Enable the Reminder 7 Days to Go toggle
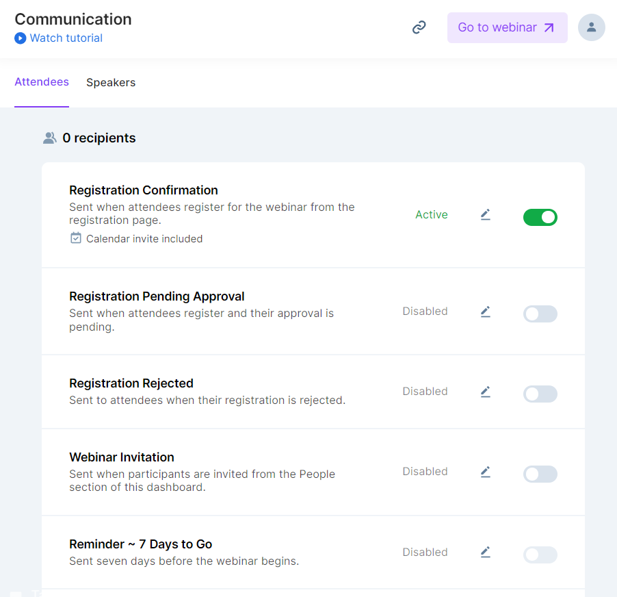This screenshot has width=617, height=597. 540,555
